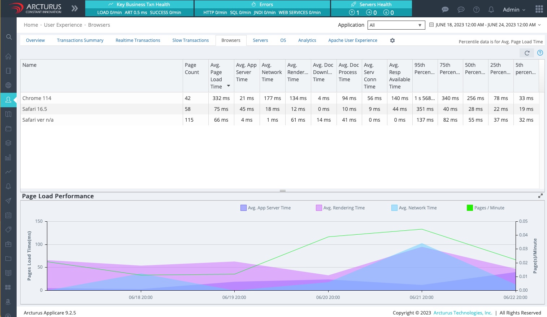547x317 pixels.
Task: Refresh the browsers table
Action: point(527,53)
